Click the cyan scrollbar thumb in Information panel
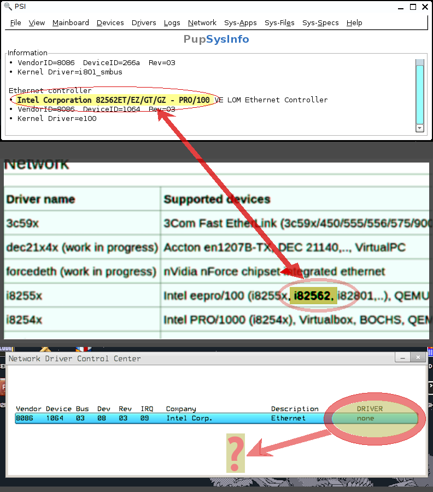 pos(420,93)
